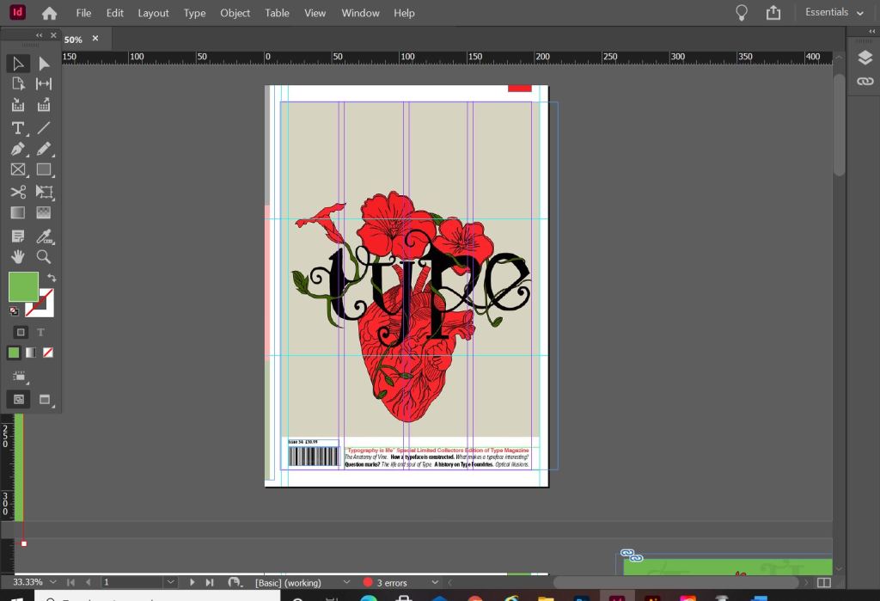This screenshot has width=880, height=601.
Task: Open the zoom level dropdown
Action: 53,582
